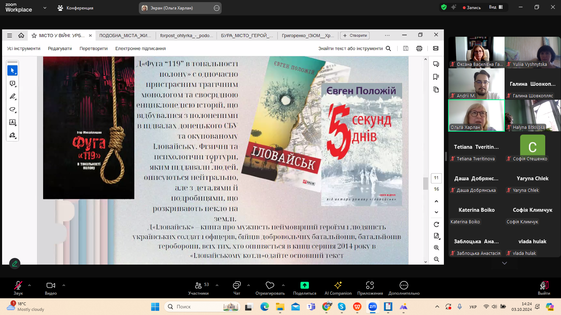Expand more participants chevron below video grid
Image resolution: width=561 pixels, height=315 pixels.
pos(504,263)
